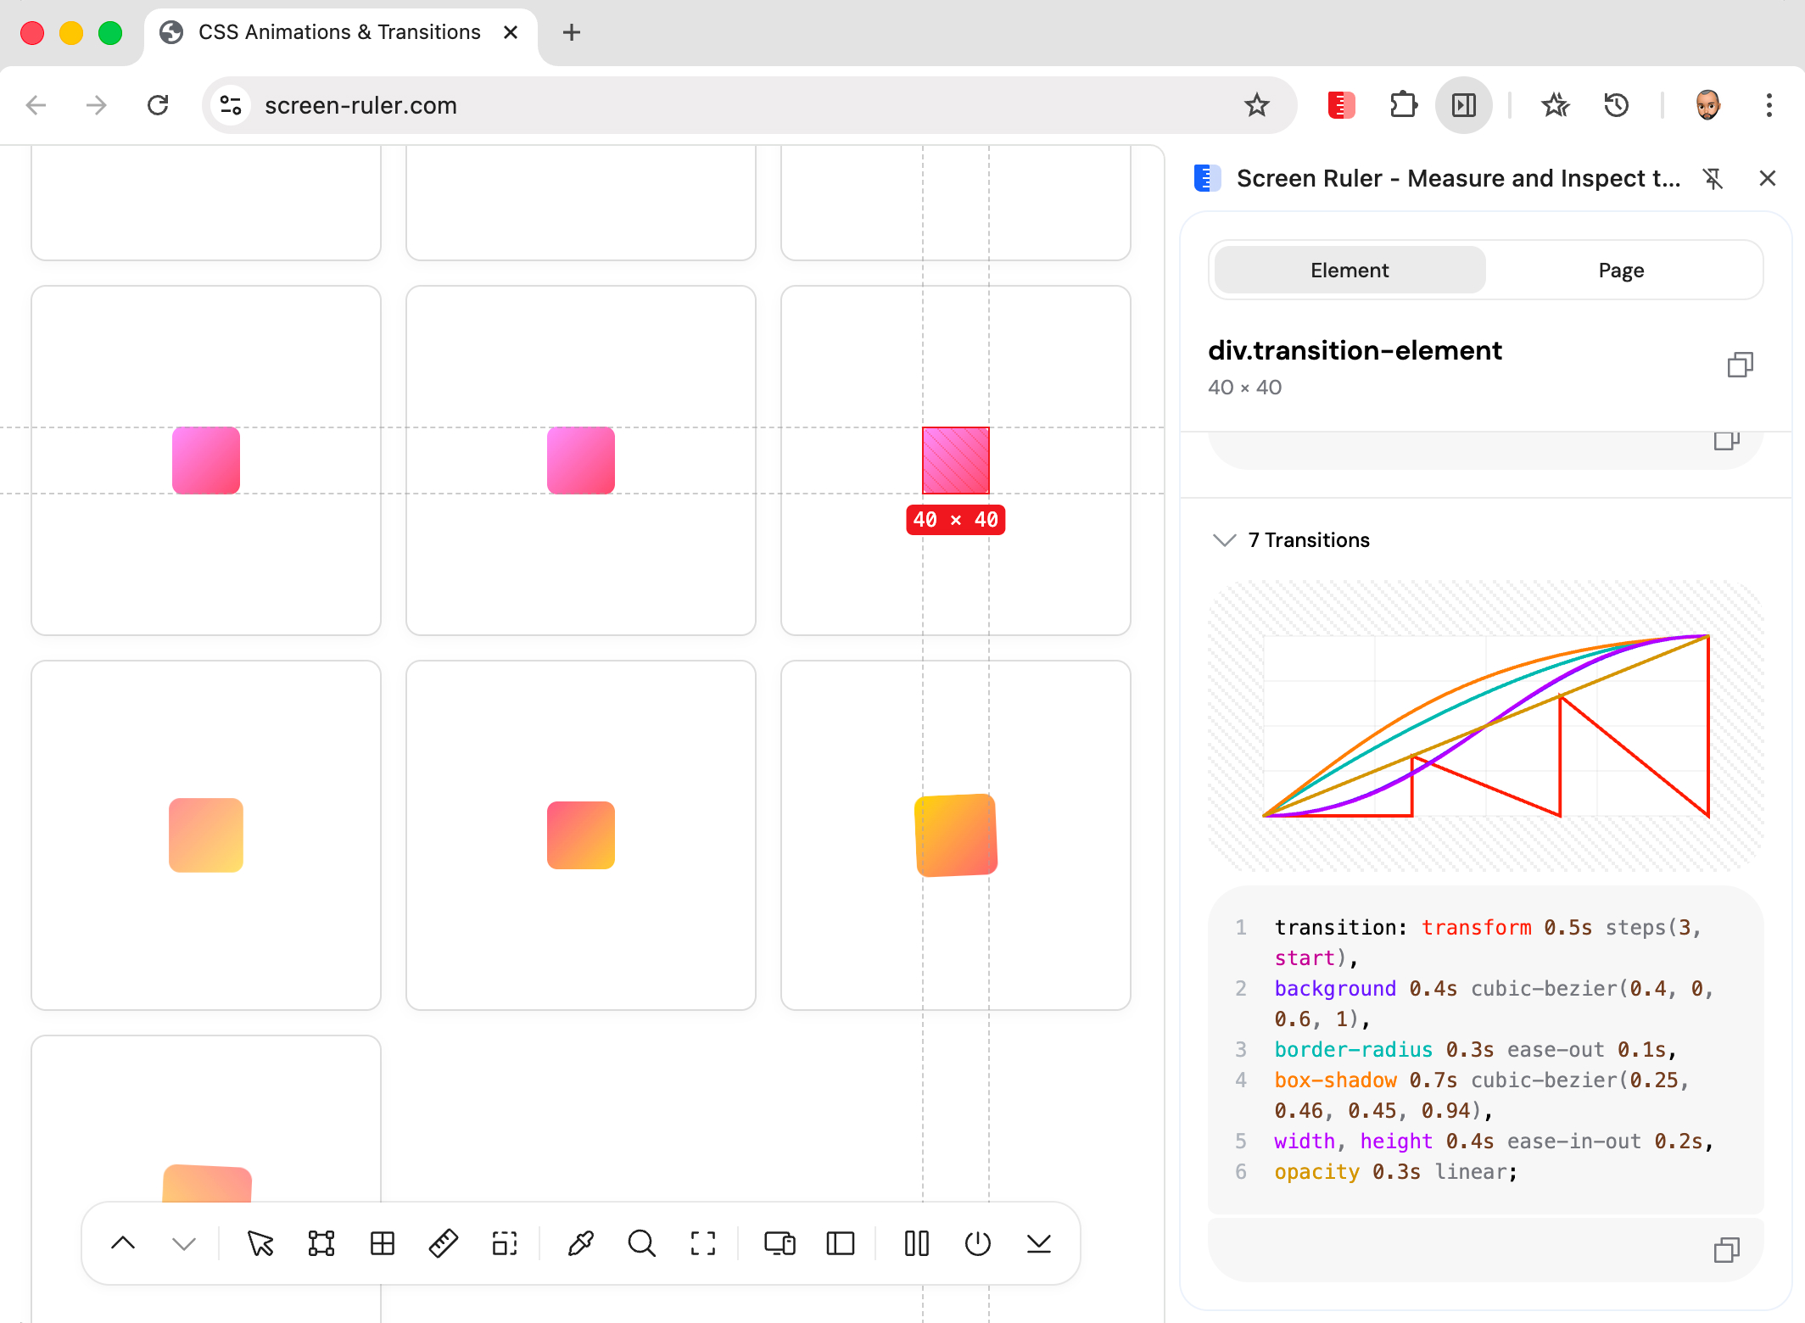Click the 'opacity' property in code
The height and width of the screenshot is (1323, 1805).
1316,1171
